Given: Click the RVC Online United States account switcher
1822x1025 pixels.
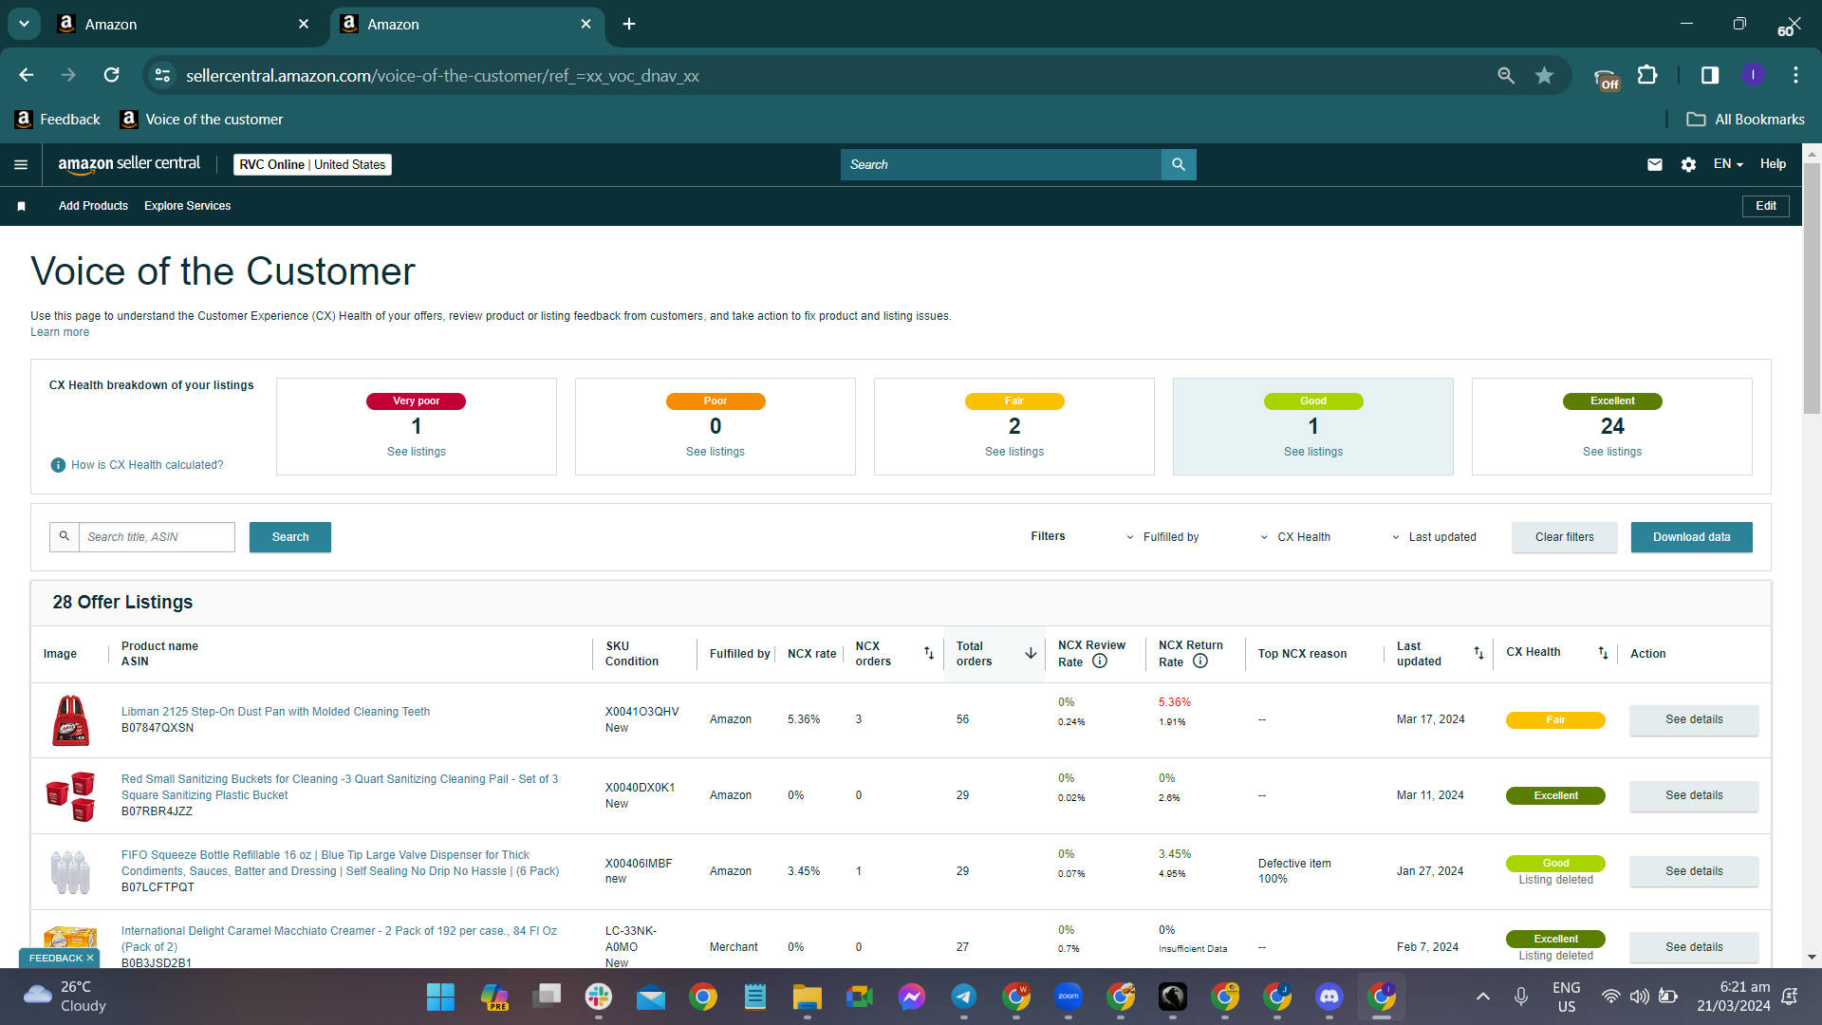Looking at the screenshot, I should tap(312, 164).
